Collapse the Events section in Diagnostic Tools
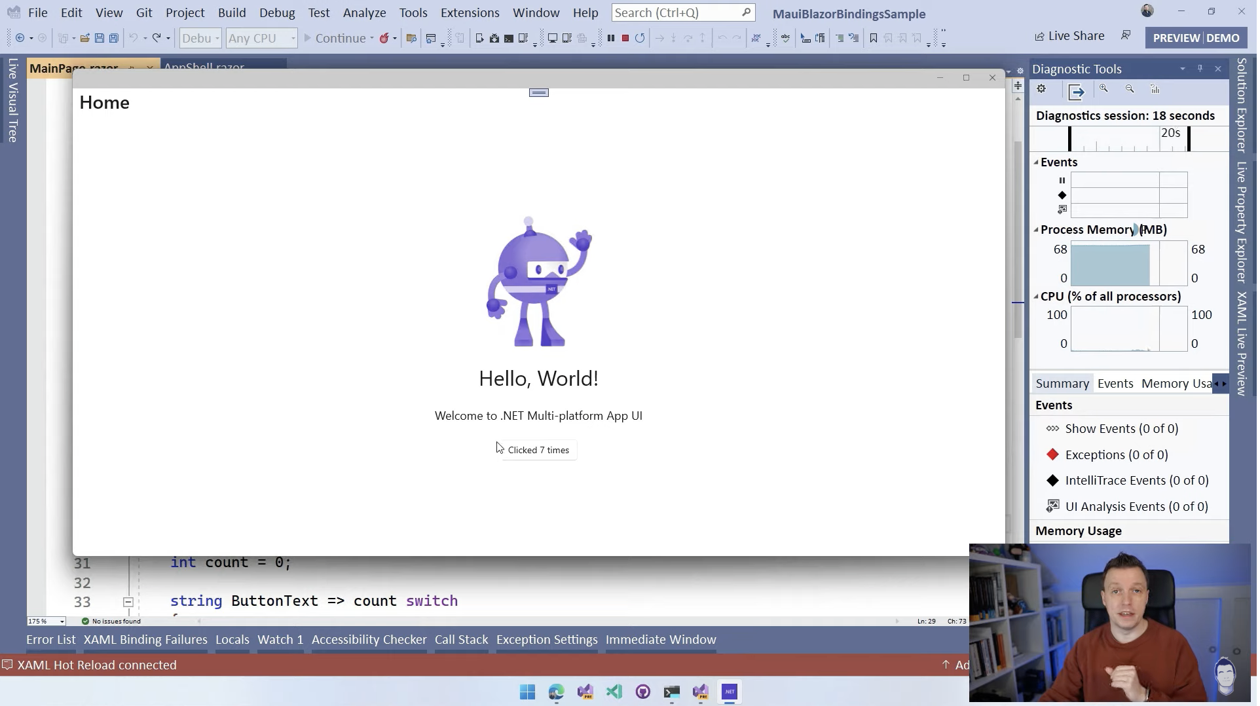 (x=1036, y=162)
